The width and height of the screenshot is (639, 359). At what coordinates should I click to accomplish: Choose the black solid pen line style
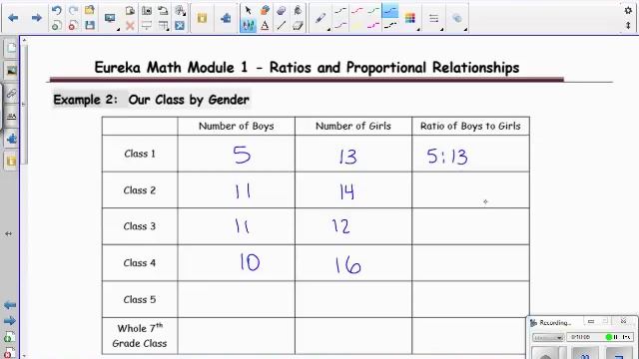340,11
